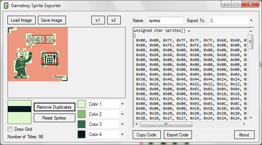Click Load Image button
262x145 pixels.
click(x=21, y=20)
